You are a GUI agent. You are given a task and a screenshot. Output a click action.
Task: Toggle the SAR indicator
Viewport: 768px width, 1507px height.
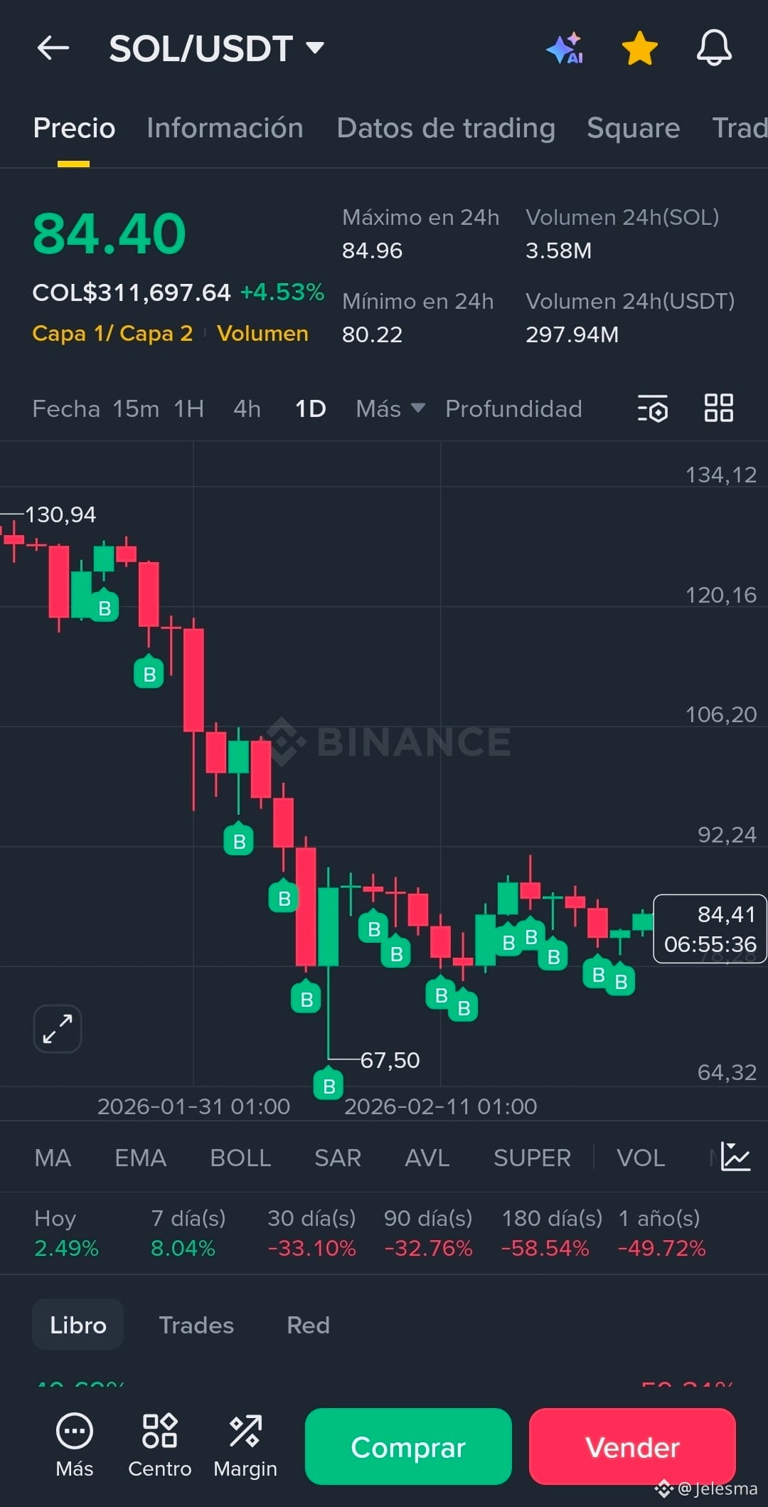[x=338, y=1158]
